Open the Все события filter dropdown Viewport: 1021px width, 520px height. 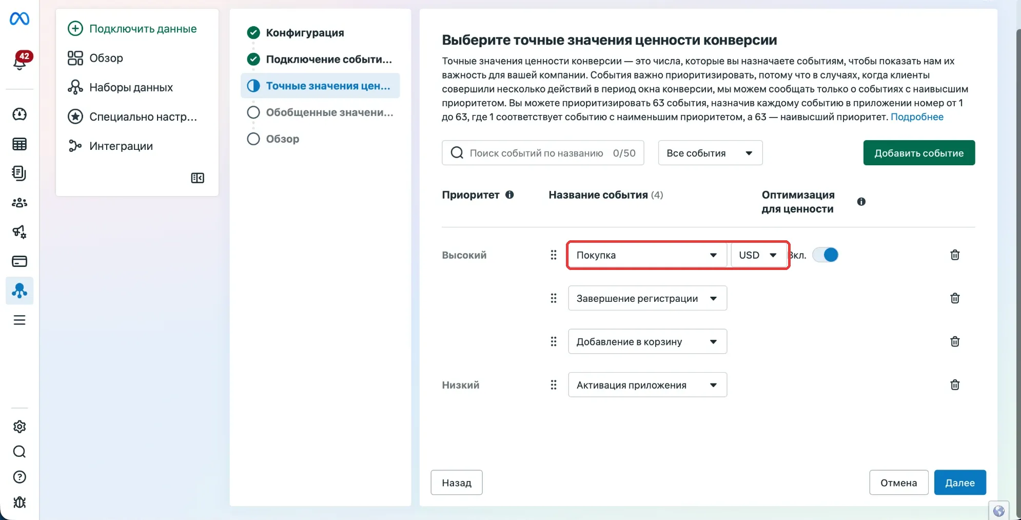(710, 153)
